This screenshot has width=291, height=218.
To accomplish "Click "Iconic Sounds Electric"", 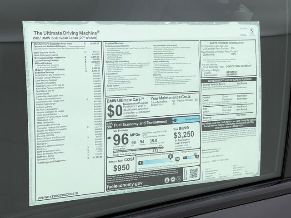I will coord(47,114).
